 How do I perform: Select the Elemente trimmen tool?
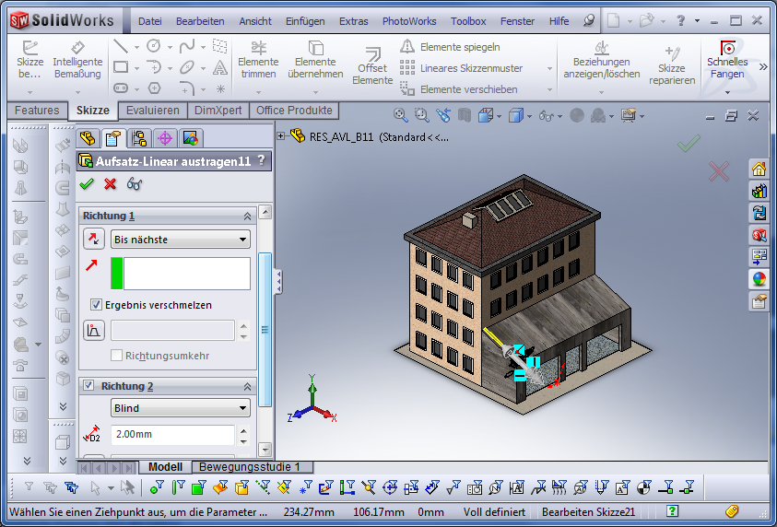coord(258,61)
